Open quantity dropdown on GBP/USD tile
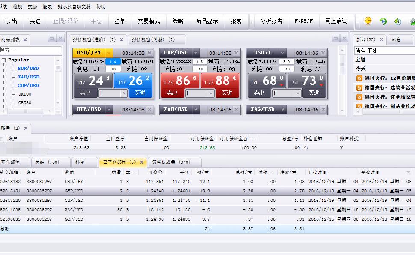Viewport: 415px width, 255px height. tap(211, 93)
